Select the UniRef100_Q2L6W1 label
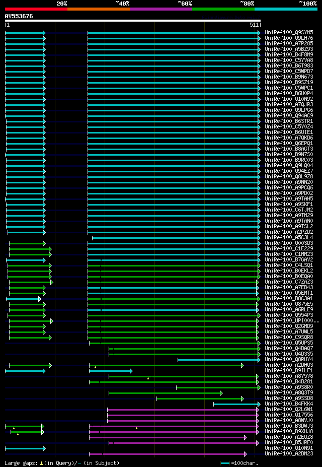322x467 pixels. (x=289, y=410)
